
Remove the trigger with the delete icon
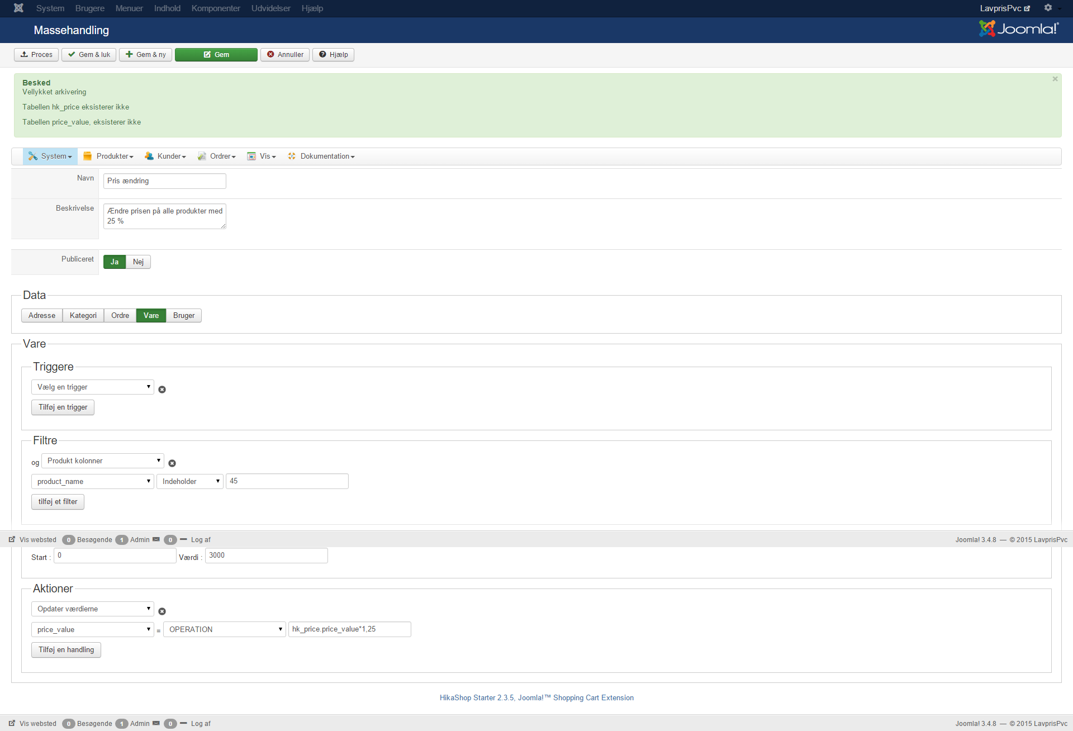coord(162,390)
